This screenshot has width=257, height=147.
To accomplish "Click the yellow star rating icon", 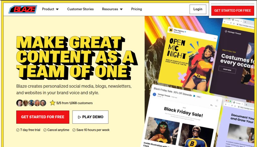I will pos(53,103).
